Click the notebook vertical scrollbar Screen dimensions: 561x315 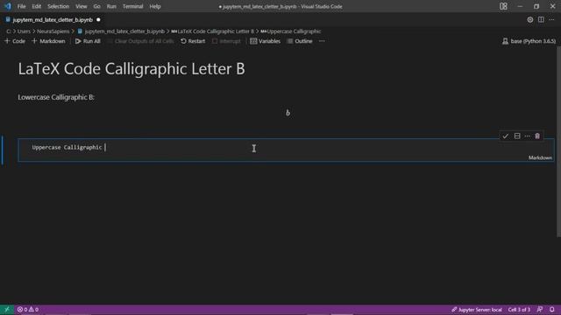coord(558,141)
